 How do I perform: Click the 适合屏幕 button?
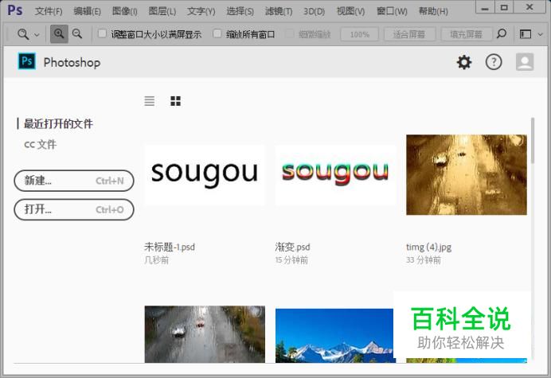409,34
